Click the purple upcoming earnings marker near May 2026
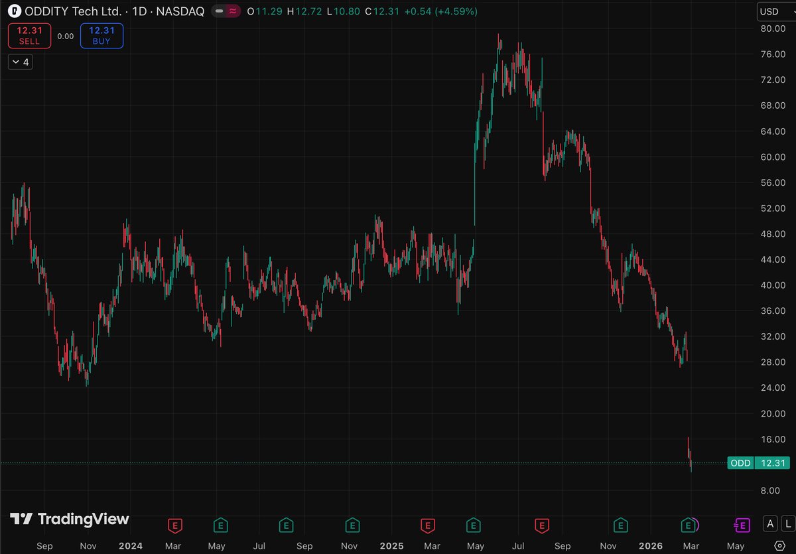 pos(742,525)
